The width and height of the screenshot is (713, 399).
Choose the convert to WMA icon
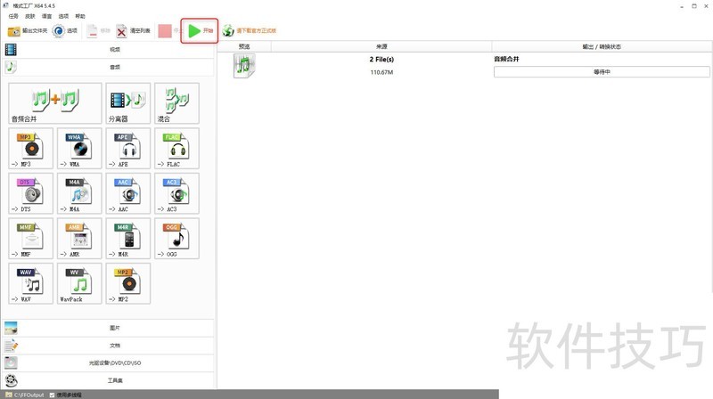point(79,148)
